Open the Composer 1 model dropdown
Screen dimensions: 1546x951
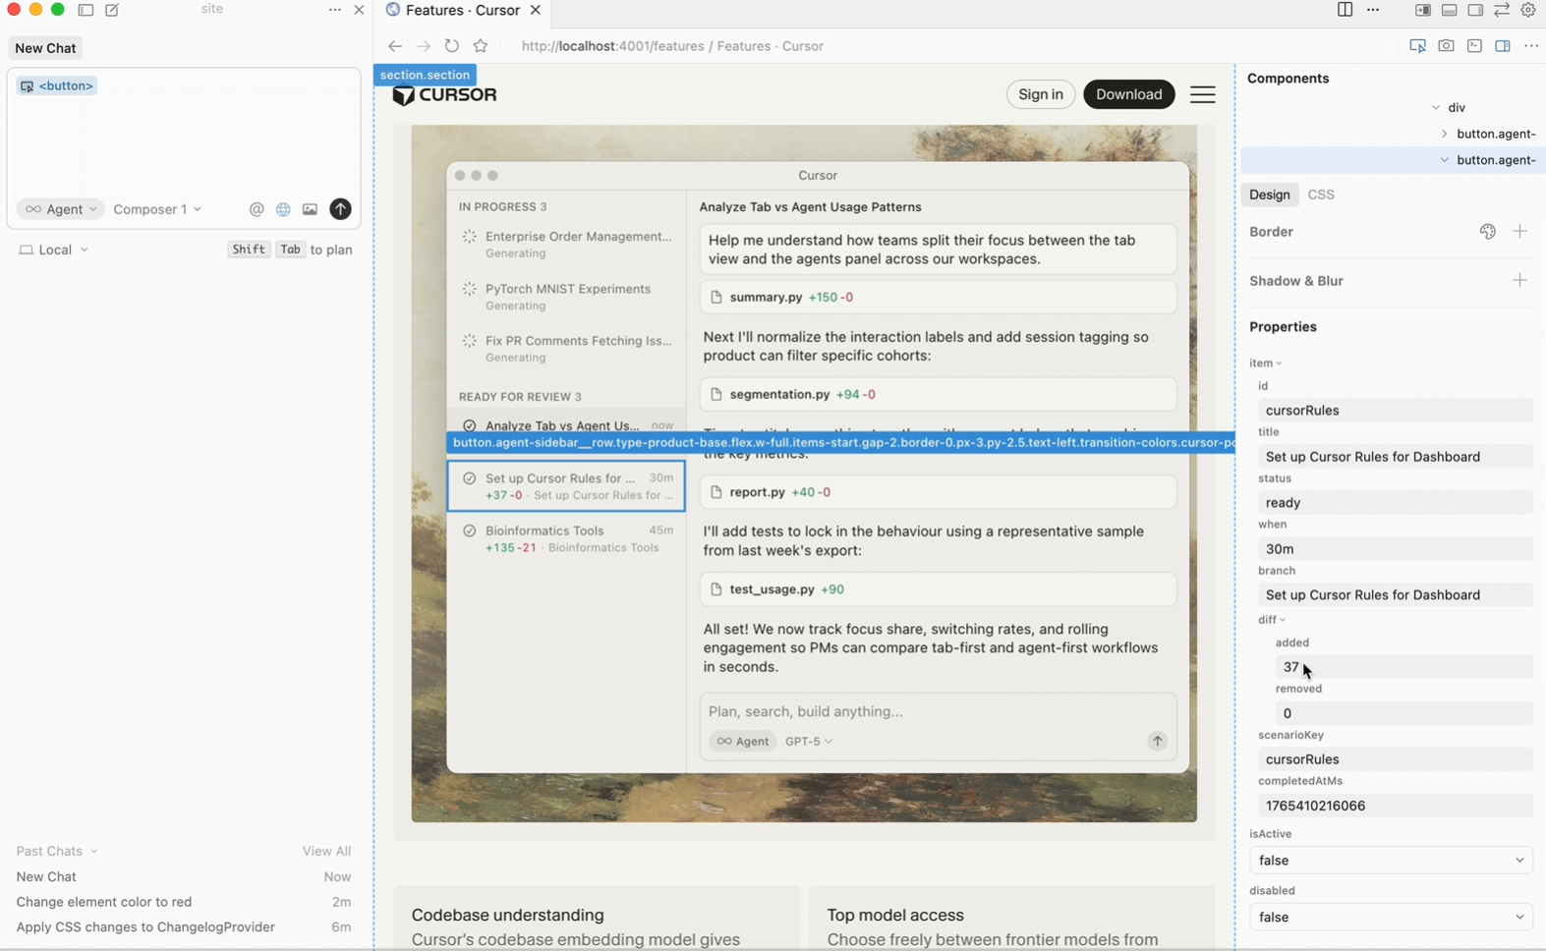pyautogui.click(x=157, y=209)
